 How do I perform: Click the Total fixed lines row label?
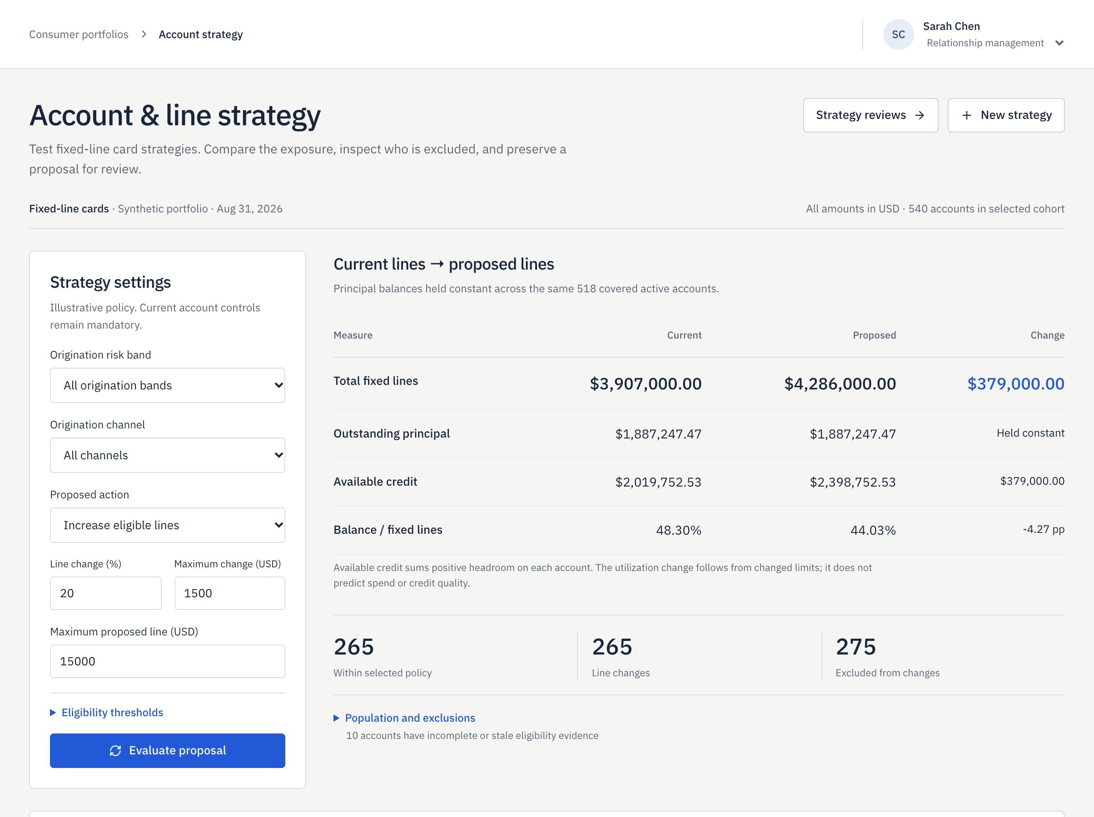(376, 381)
